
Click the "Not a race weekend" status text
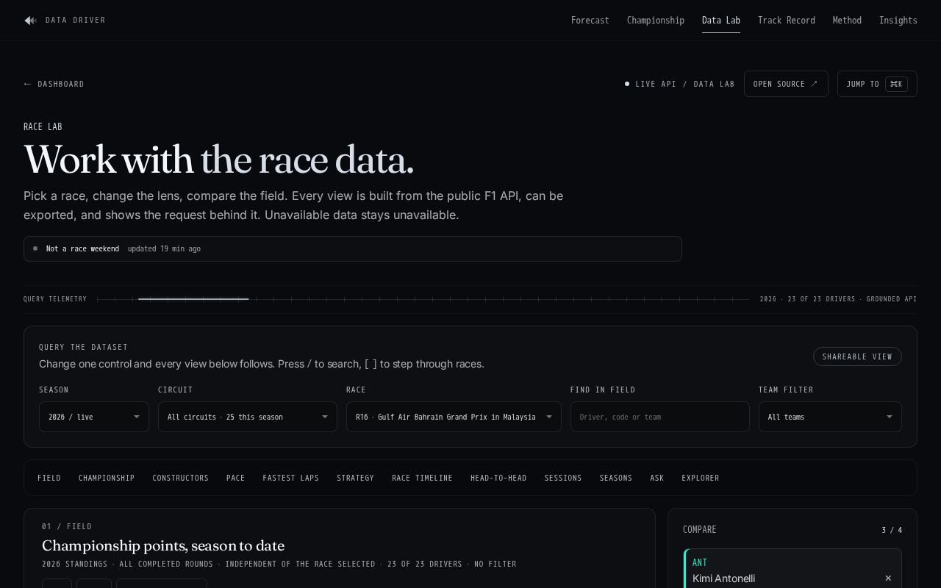(x=82, y=248)
